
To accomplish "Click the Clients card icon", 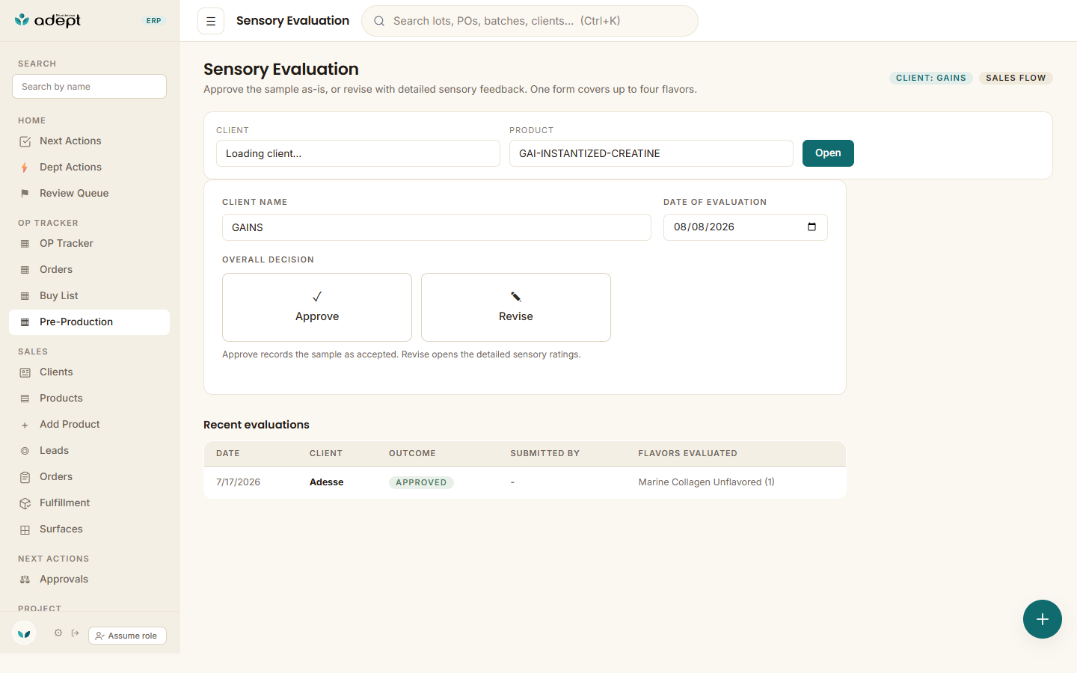I will [x=25, y=372].
